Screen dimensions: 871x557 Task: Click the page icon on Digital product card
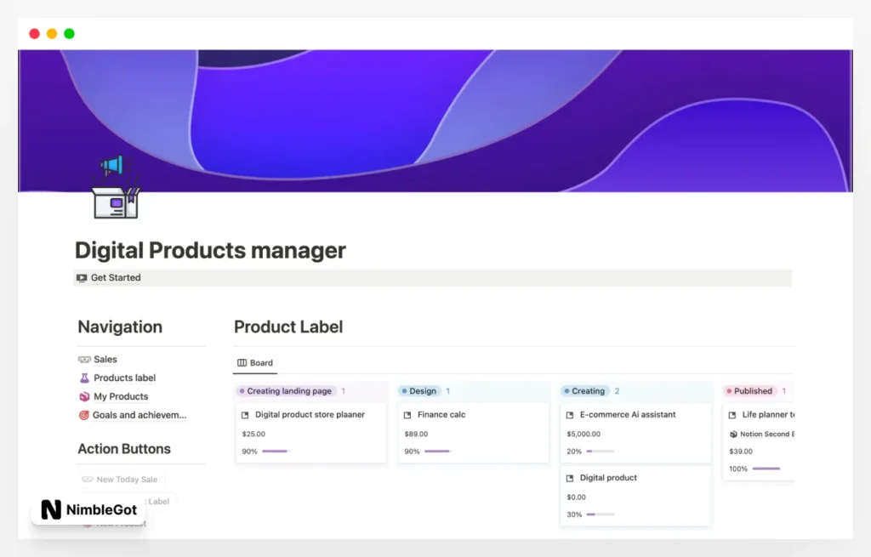(x=569, y=478)
